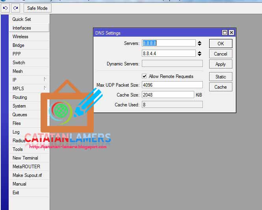The height and width of the screenshot is (210, 262).
Task: Open Bridge menu item
Action: pos(29,45)
